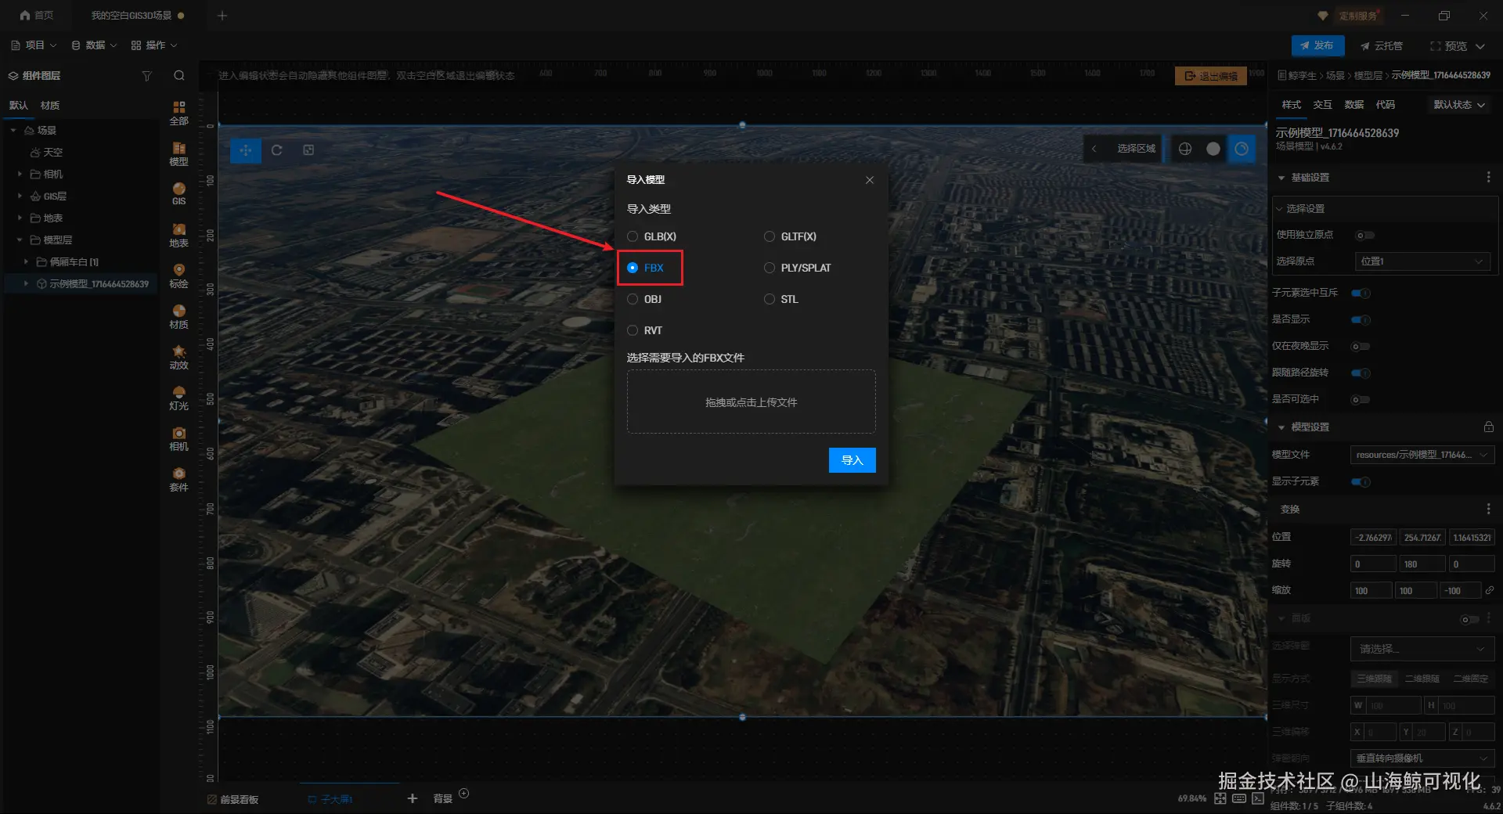The width and height of the screenshot is (1503, 814).
Task: Click the keyboard shortcuts icon
Action: [x=1239, y=798]
